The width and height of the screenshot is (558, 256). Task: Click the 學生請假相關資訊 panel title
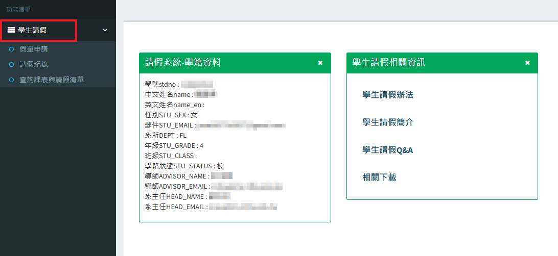click(388, 63)
